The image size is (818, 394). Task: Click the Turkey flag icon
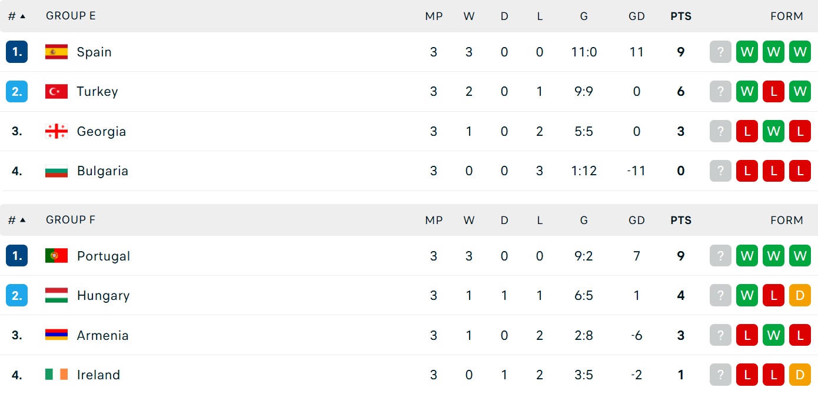56,91
